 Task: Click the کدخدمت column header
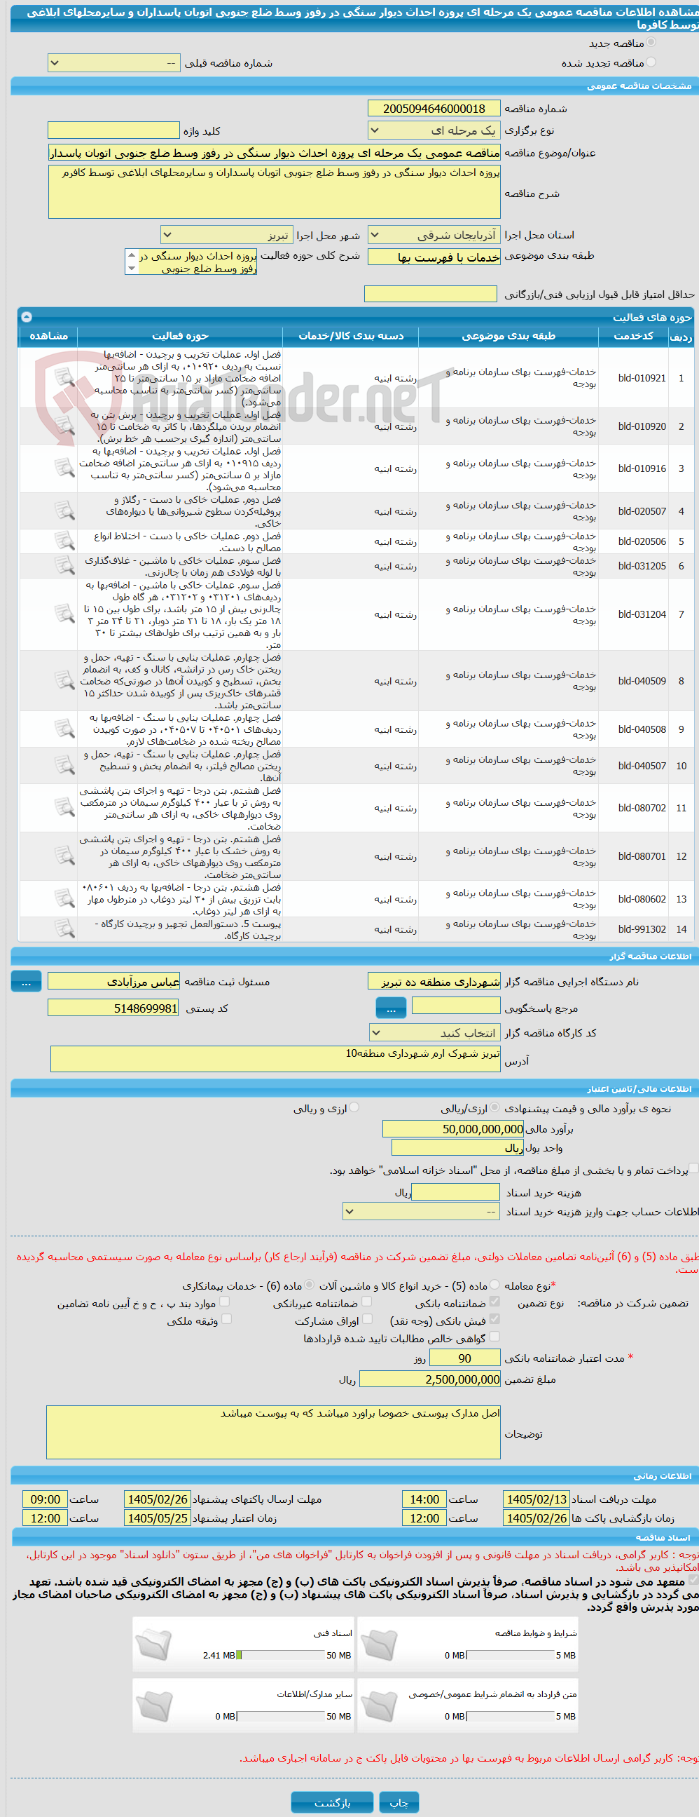click(x=633, y=336)
